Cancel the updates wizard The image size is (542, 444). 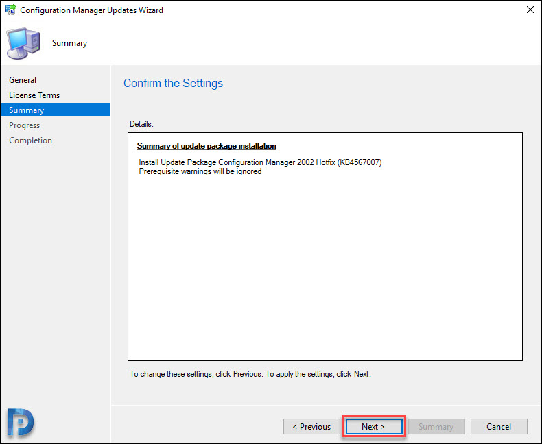tap(499, 427)
